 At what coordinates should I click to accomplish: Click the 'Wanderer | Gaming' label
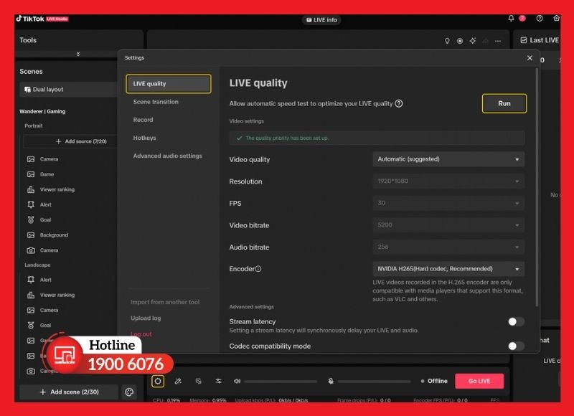point(42,111)
